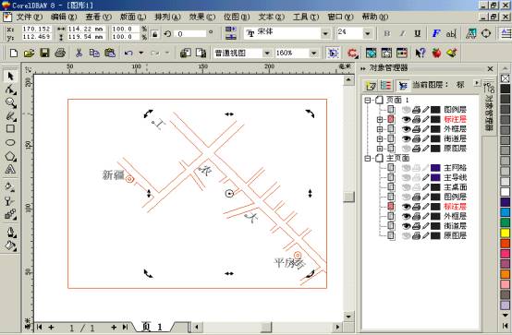
Task: Click the Undo arrow icon
Action: pos(128,53)
